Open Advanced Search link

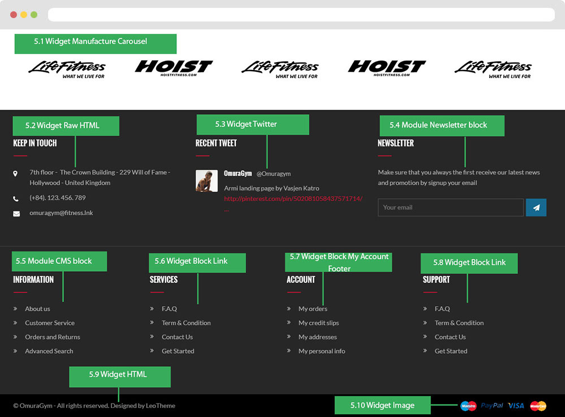[49, 351]
